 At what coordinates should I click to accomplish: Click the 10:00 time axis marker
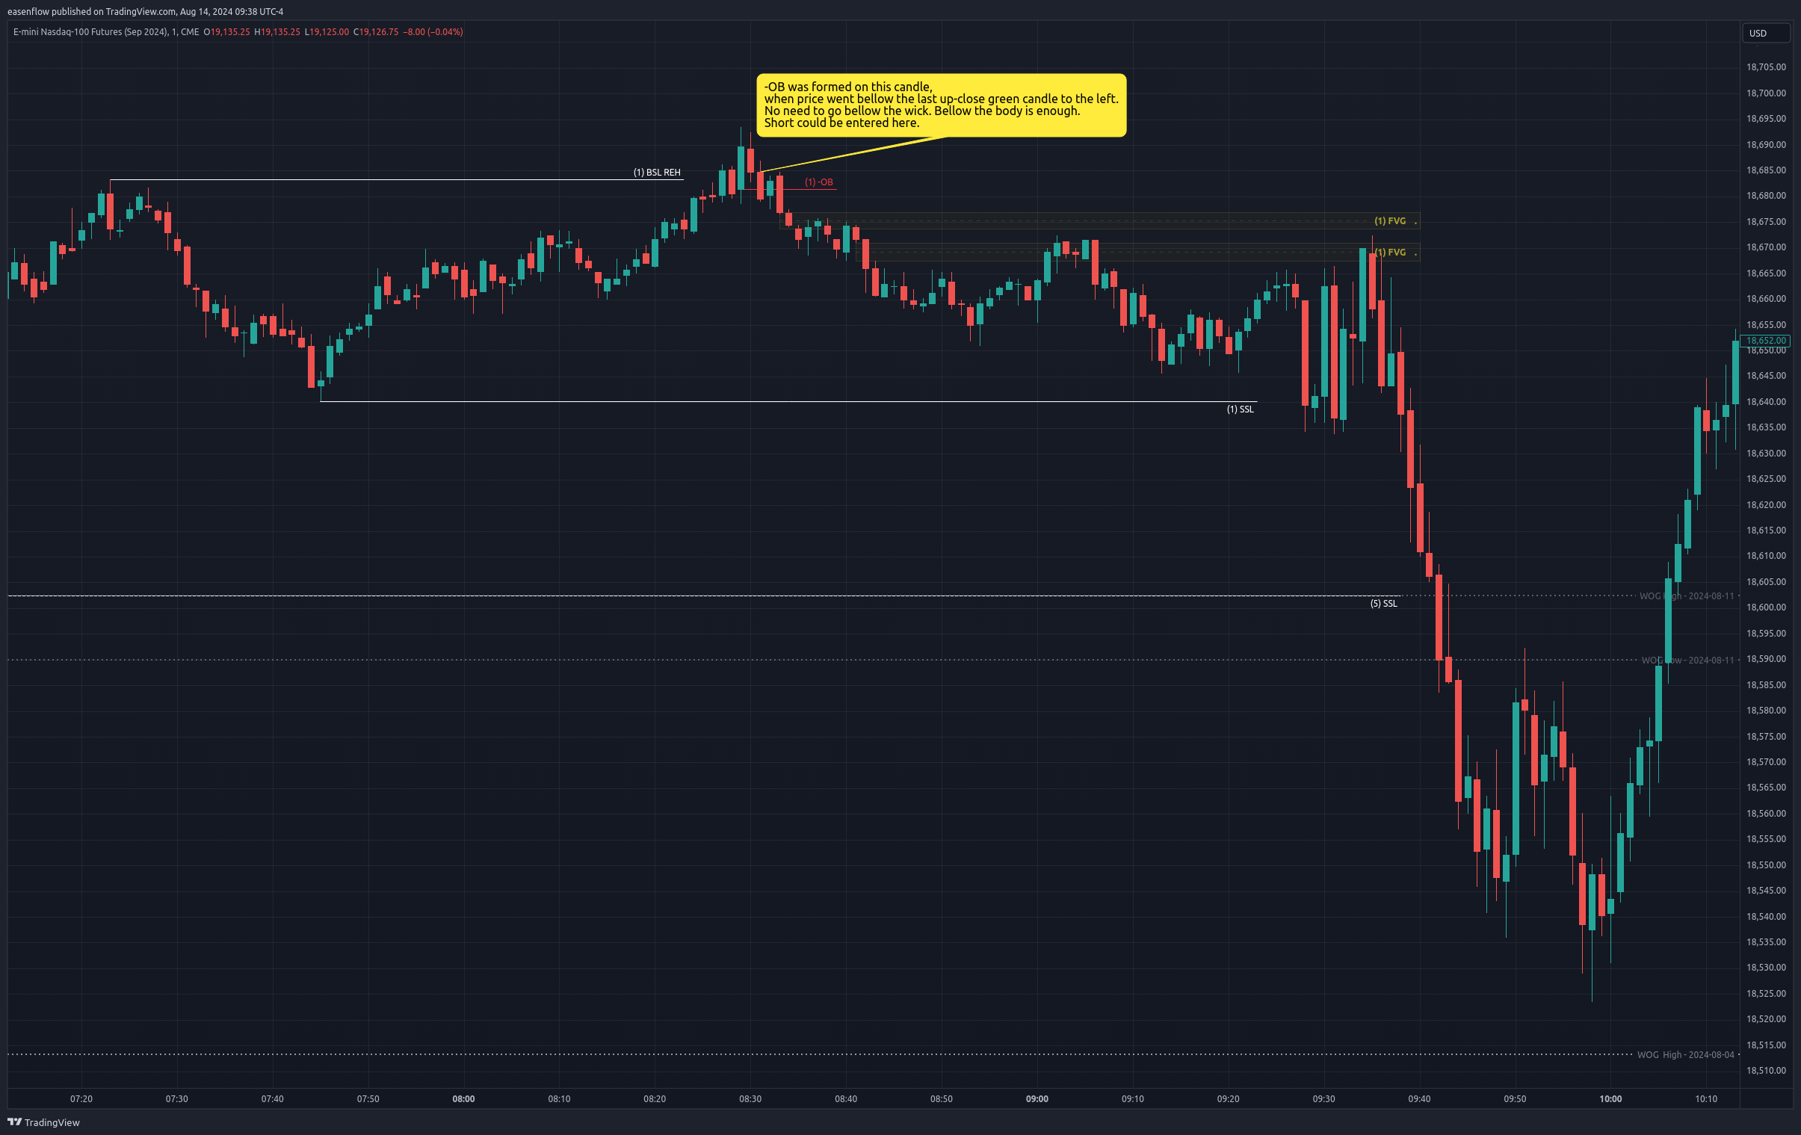1610,1098
